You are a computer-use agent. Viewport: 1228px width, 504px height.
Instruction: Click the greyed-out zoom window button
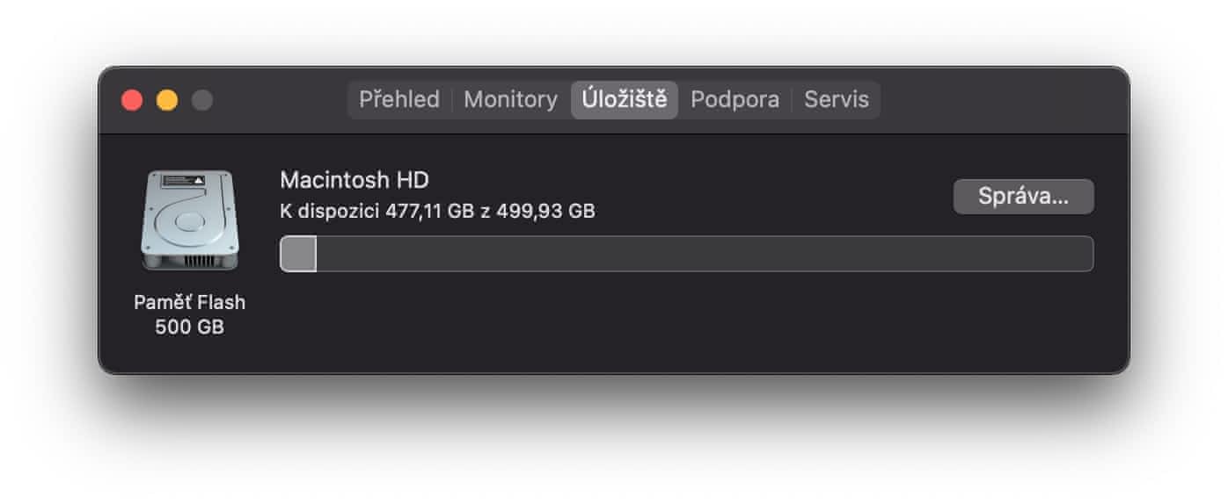[x=202, y=100]
